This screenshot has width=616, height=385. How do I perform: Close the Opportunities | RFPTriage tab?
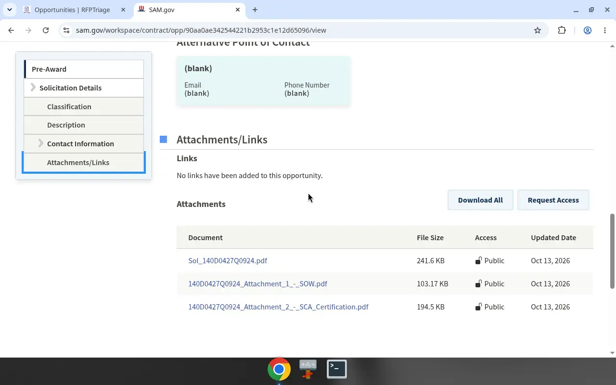pyautogui.click(x=123, y=10)
